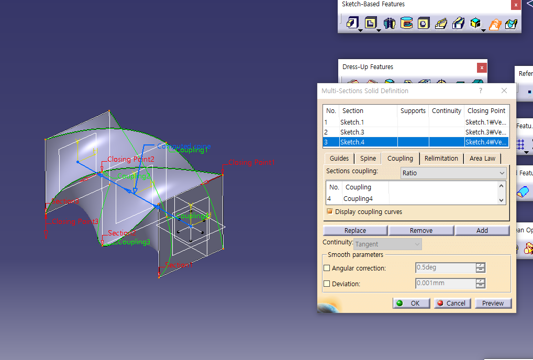The width and height of the screenshot is (533, 360).
Task: Close the Sketch-Based Features toolbar
Action: pyautogui.click(x=516, y=5)
